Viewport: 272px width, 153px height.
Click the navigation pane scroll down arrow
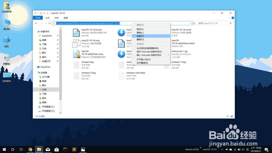coord(61,113)
